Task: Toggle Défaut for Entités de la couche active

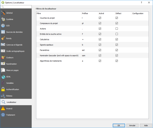Action: (x=117, y=34)
